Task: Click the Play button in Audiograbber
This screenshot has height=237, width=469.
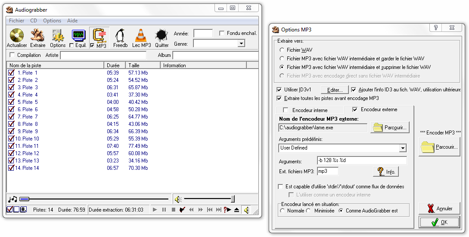Action: pos(155,210)
